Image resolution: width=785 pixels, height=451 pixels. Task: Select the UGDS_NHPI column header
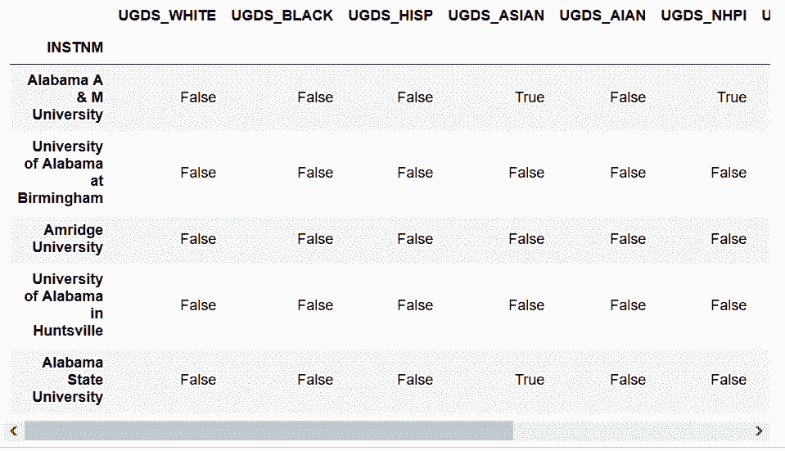[x=703, y=16]
